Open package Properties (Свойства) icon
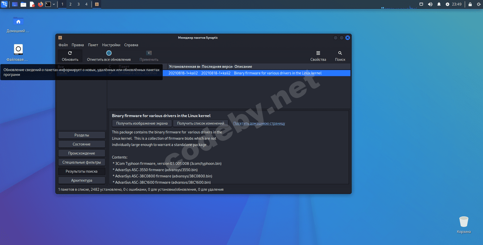483x245 pixels. pos(318,53)
